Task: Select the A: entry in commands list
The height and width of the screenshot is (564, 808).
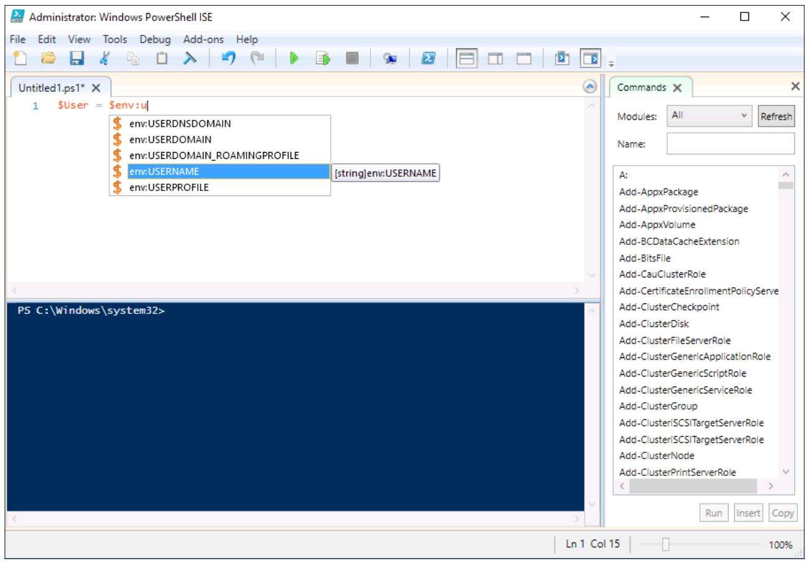Action: [x=624, y=175]
